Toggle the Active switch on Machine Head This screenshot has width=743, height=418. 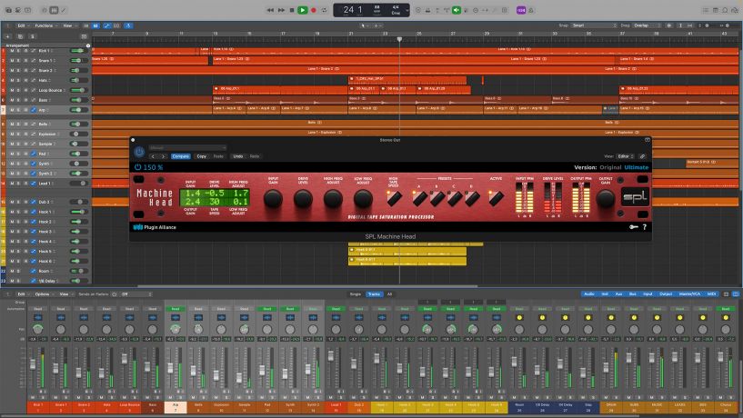coord(496,196)
